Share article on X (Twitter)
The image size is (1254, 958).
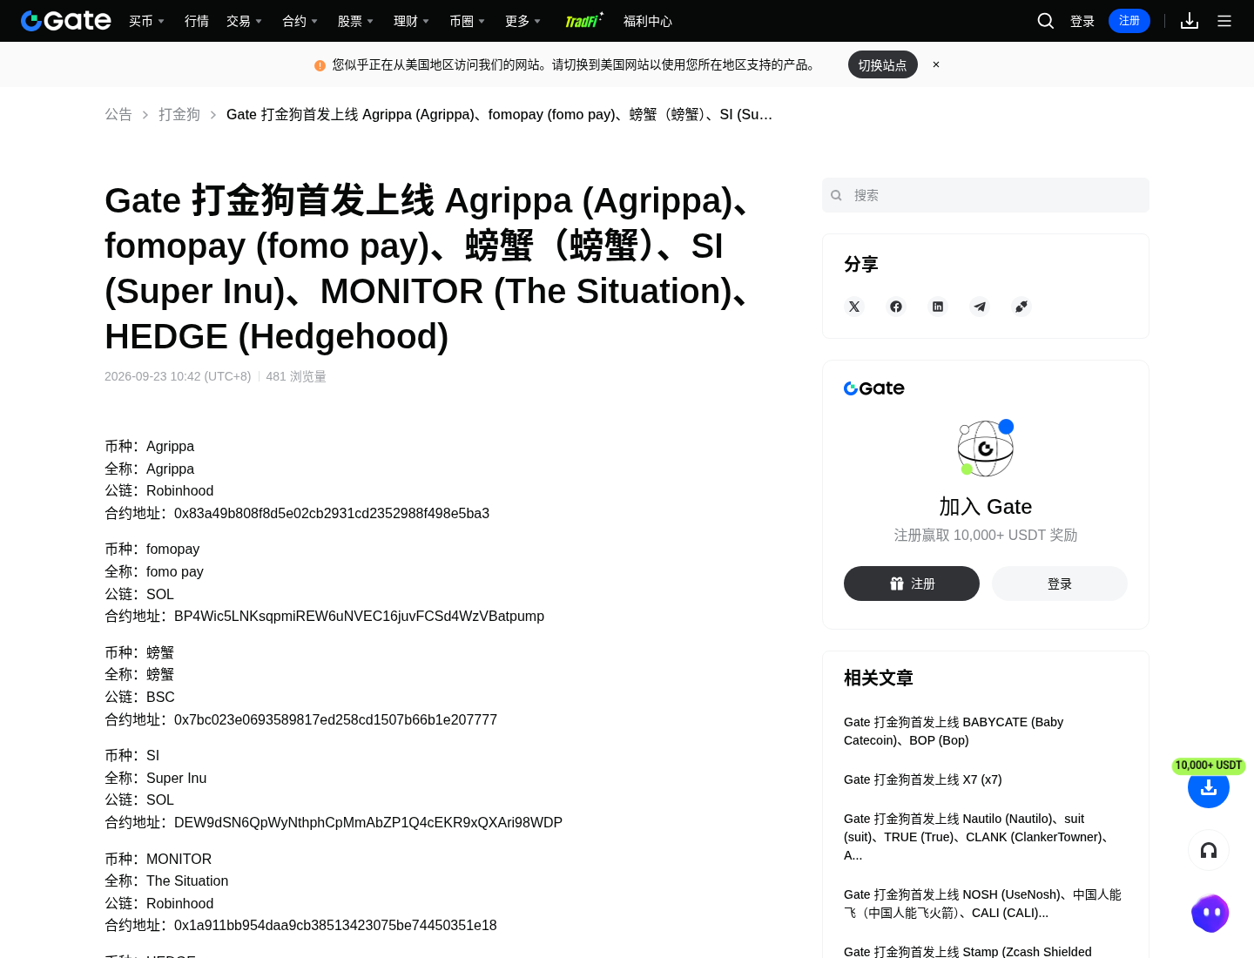pyautogui.click(x=854, y=307)
